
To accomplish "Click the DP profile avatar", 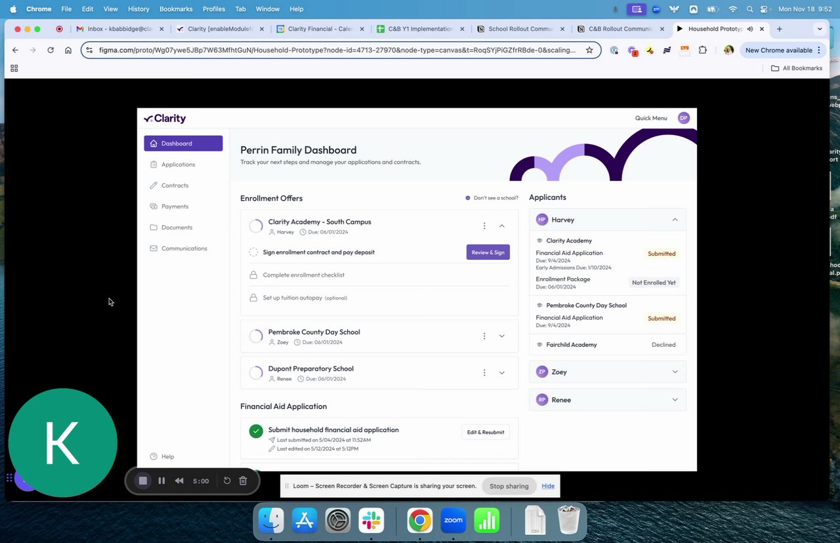I will [684, 118].
